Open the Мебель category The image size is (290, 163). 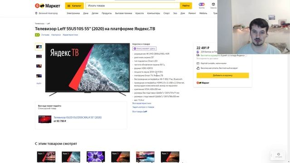203,13
